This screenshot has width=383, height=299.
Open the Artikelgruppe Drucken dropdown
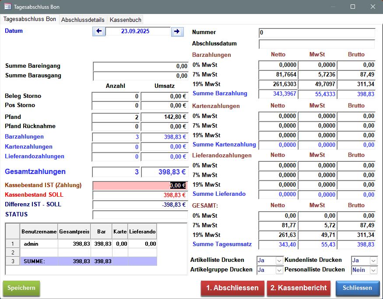click(279, 270)
